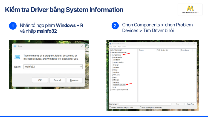
Task: Expand the Storage node
Action: tap(112, 80)
